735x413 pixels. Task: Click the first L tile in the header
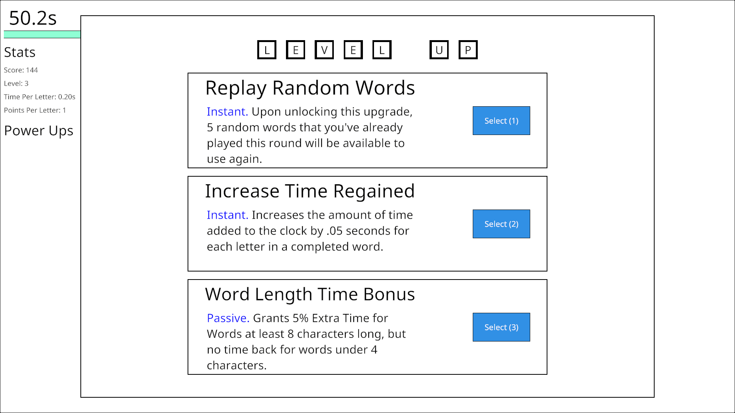(267, 50)
